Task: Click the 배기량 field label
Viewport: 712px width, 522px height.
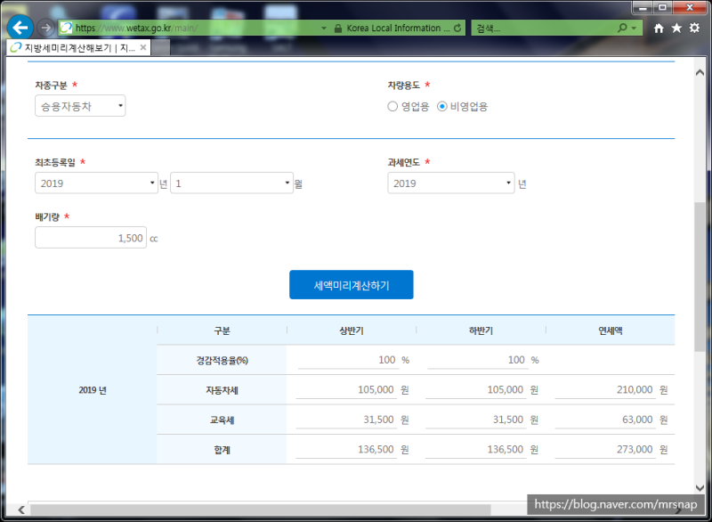Action: 47,216
